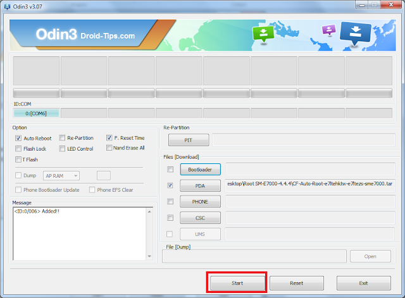This screenshot has height=298, width=405.
Task: Check Phone EFS Clear option
Action: coord(92,190)
